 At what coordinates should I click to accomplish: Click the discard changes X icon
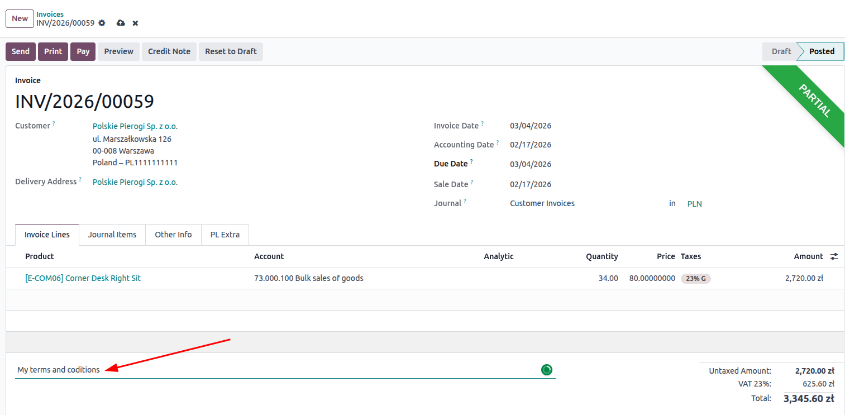[135, 23]
